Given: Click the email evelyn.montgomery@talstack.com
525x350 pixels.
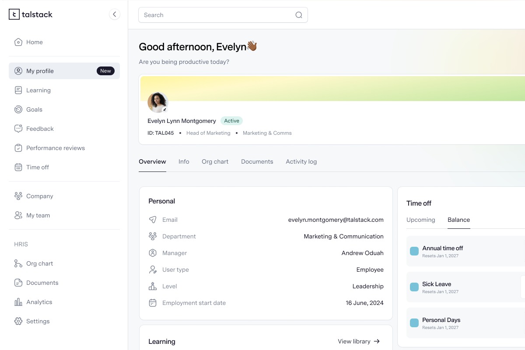Looking at the screenshot, I should pos(336,220).
